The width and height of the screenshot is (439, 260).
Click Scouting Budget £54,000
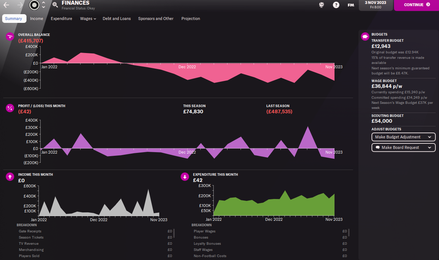tap(382, 121)
